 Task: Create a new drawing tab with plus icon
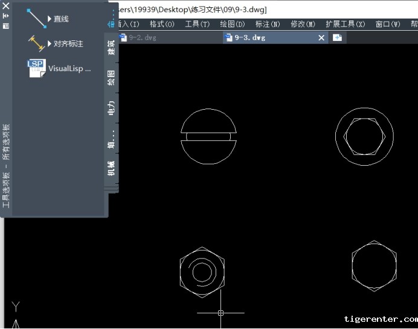click(x=337, y=37)
